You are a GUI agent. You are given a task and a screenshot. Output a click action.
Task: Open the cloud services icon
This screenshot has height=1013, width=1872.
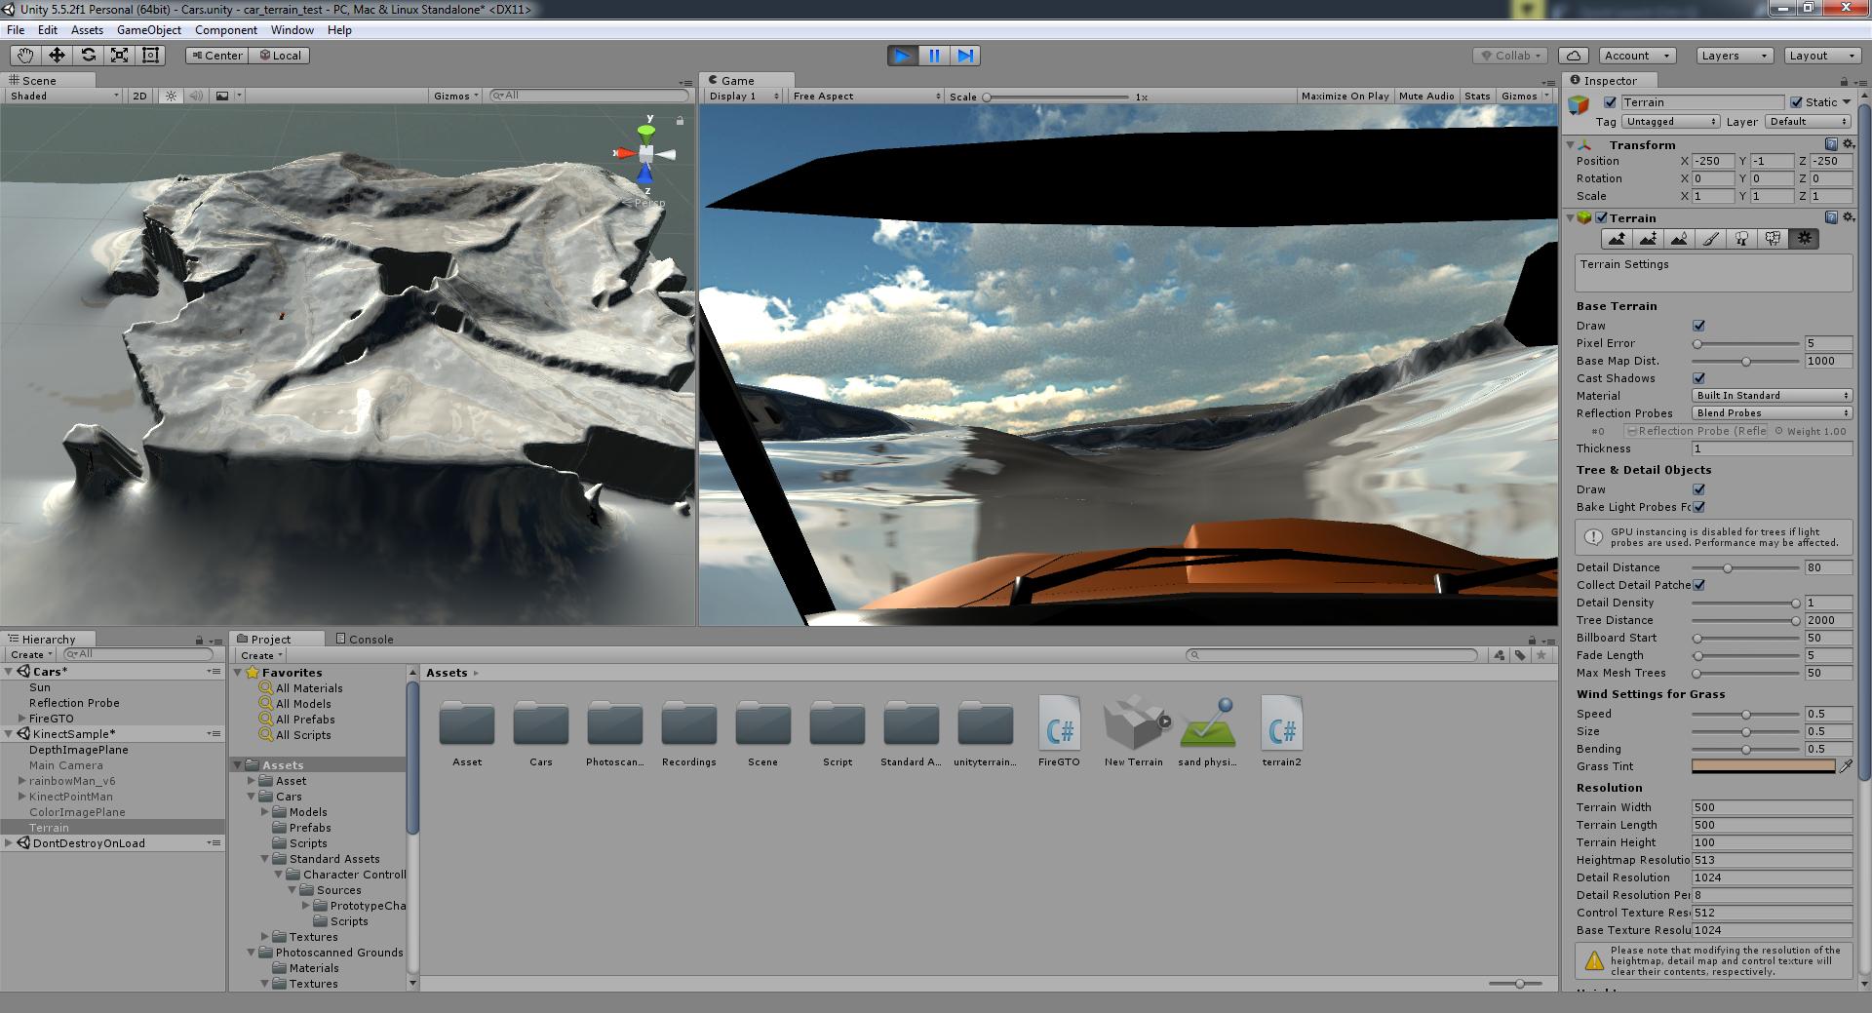click(1574, 56)
